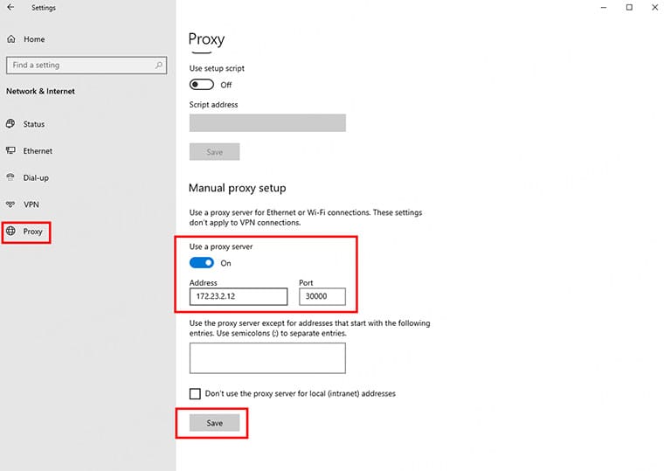Click the Ethernet monitor icon
This screenshot has height=471, width=664.
coord(11,151)
